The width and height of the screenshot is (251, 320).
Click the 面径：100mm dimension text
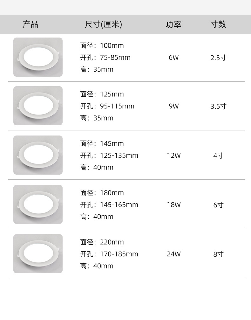click(102, 45)
